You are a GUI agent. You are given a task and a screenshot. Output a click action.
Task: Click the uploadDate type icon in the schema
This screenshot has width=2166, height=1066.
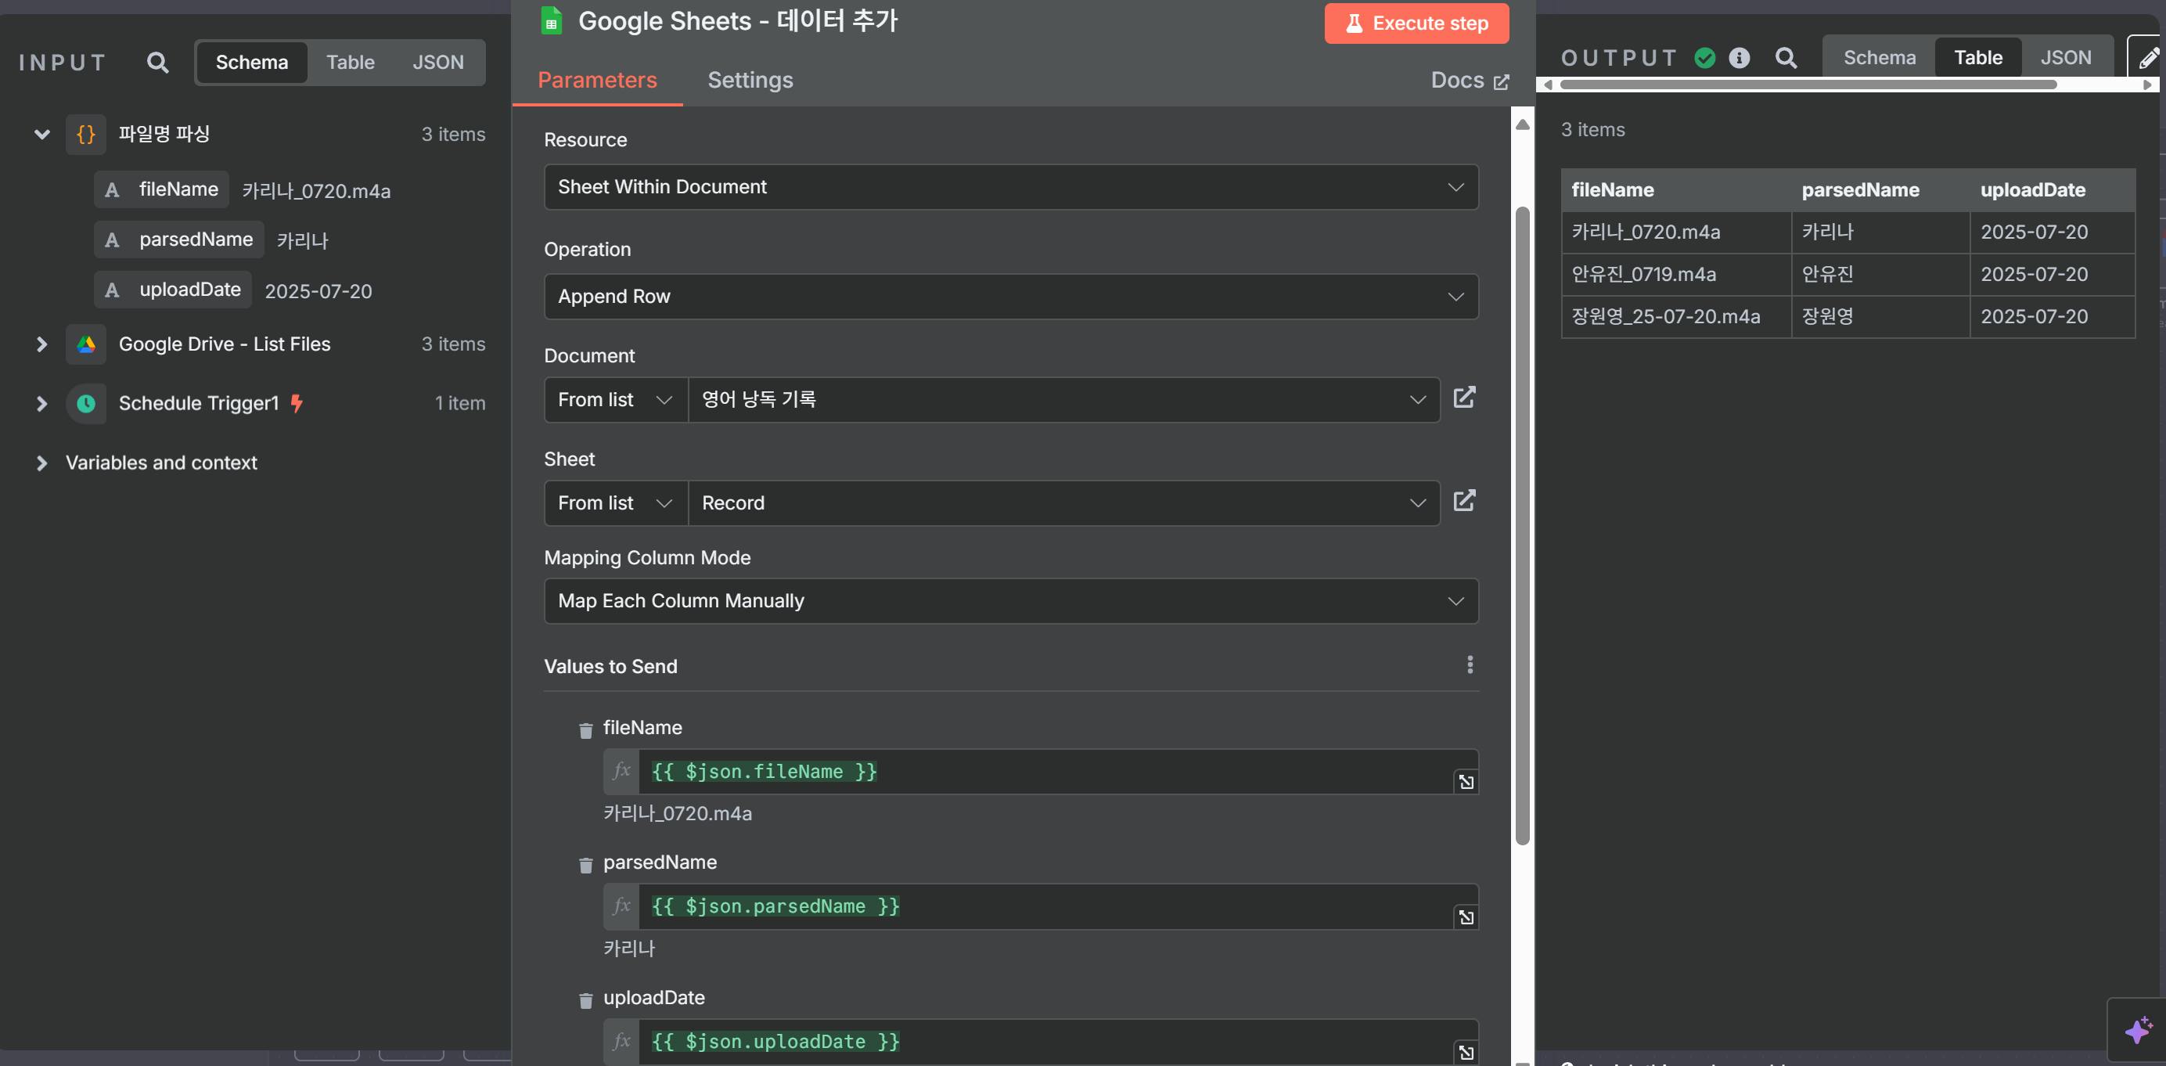point(112,291)
